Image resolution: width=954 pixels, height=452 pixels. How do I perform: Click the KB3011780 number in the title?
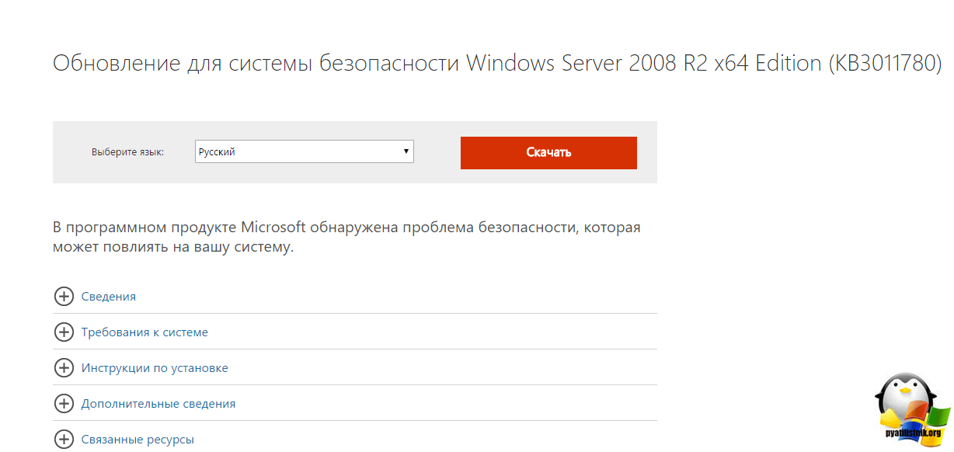(885, 64)
